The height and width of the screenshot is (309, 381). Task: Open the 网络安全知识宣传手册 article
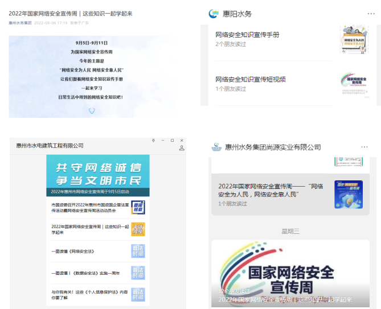tap(247, 35)
